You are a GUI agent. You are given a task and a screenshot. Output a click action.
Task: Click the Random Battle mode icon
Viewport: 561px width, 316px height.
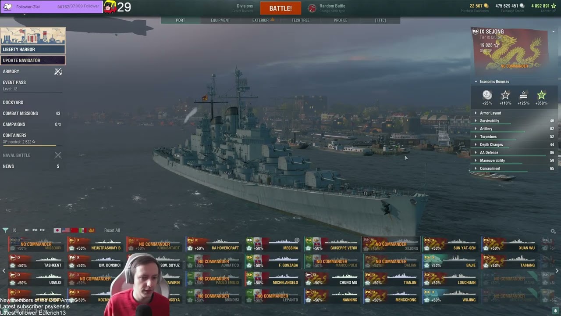click(x=312, y=8)
